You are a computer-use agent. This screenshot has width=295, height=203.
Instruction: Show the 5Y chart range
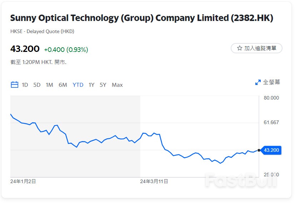point(103,85)
